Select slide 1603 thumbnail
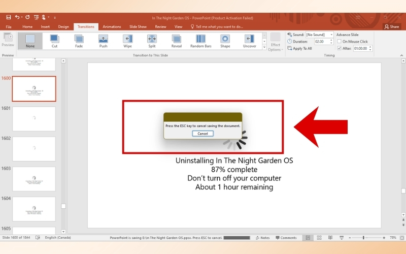Screen dimensions: 406x254 pyautogui.click(x=34, y=179)
